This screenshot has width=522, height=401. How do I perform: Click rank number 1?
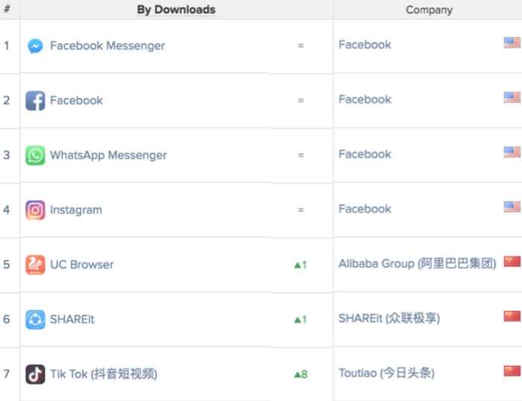tap(6, 46)
